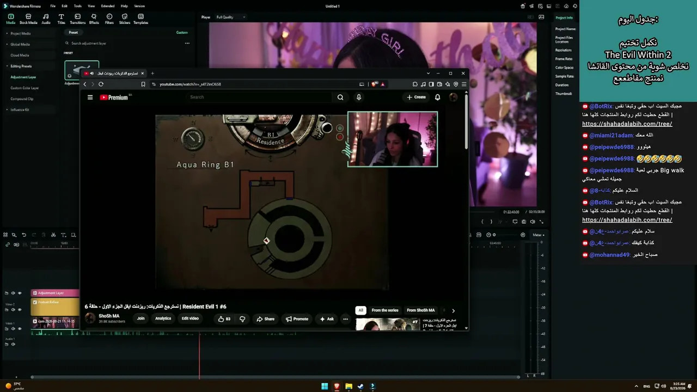Start YouTube voice search with microphone
This screenshot has width=697, height=392.
coord(358,97)
